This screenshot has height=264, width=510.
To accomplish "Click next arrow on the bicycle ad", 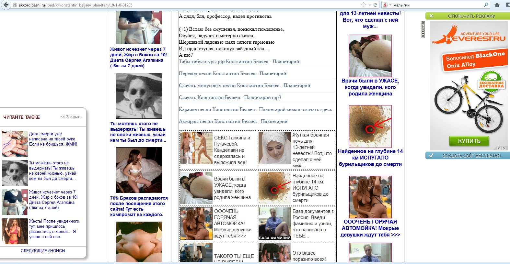I will click(504, 148).
